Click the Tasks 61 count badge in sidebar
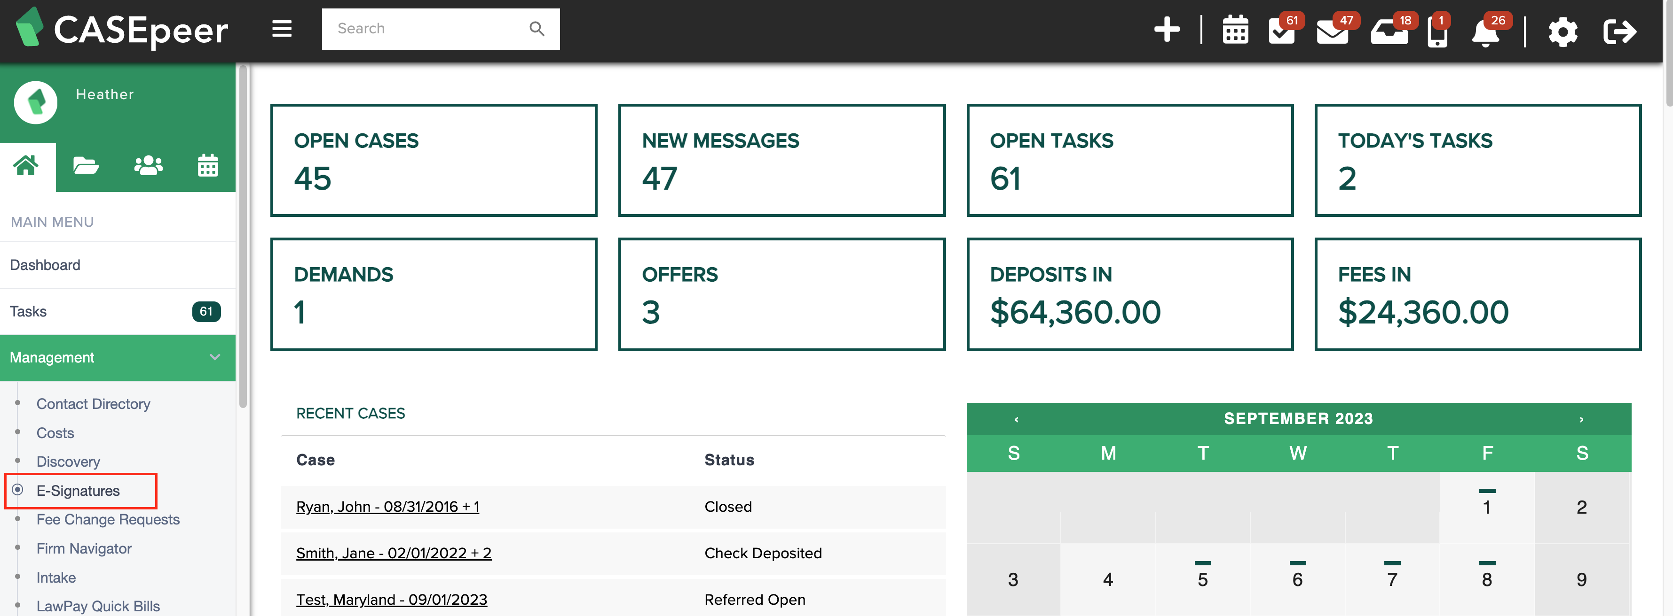This screenshot has height=616, width=1673. 206,311
